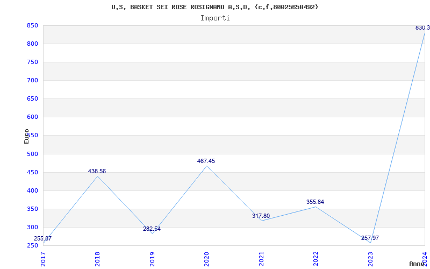The width and height of the screenshot is (430, 269).
Task: Click the 2022 x-axis year label
Action: click(316, 259)
